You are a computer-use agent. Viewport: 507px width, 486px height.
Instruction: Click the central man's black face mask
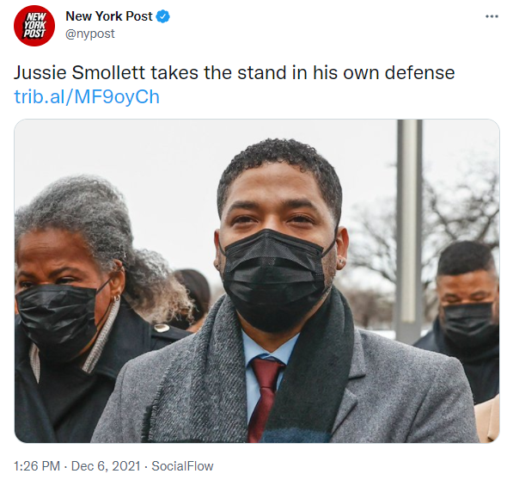point(273,281)
